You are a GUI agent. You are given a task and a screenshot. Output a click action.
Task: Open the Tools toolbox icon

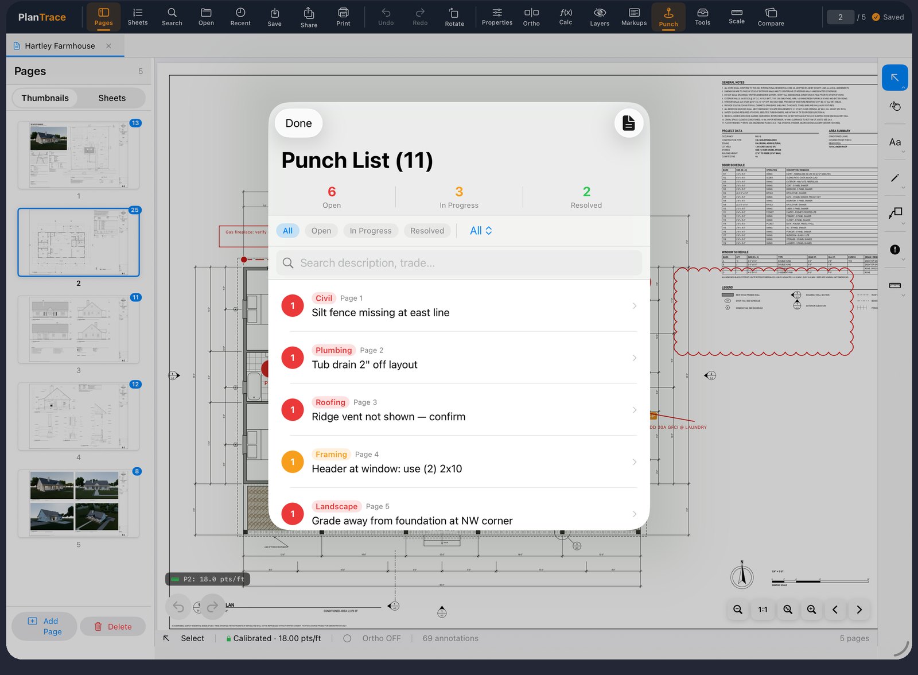tap(702, 17)
